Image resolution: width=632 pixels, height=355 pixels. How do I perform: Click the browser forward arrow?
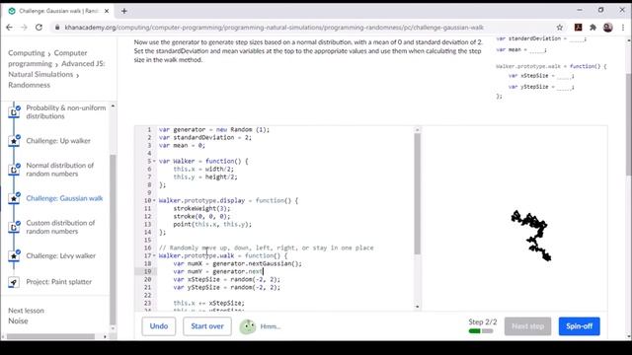pos(24,28)
